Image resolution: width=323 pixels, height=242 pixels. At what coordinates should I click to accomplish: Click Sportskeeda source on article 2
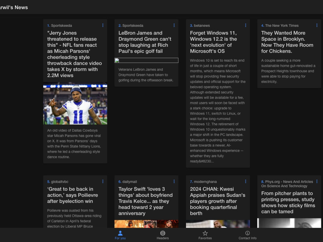pyautogui.click(x=133, y=25)
